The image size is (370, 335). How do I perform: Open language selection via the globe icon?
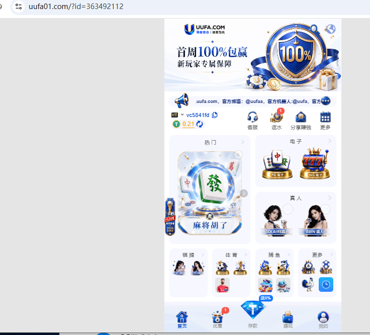pos(331,29)
